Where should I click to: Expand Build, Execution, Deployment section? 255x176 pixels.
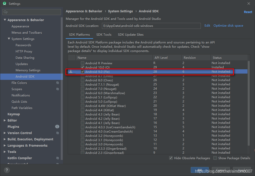pos(5,139)
